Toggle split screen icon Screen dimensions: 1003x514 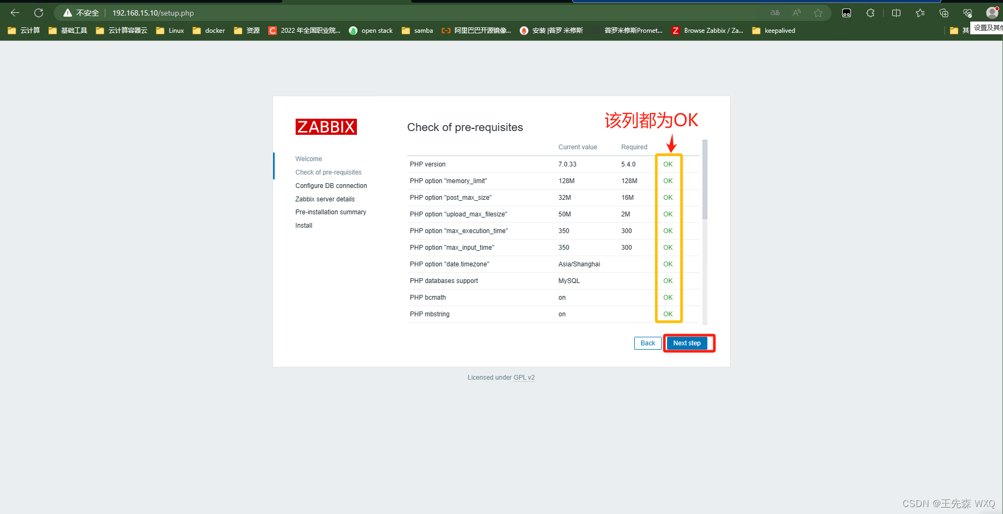coord(896,13)
